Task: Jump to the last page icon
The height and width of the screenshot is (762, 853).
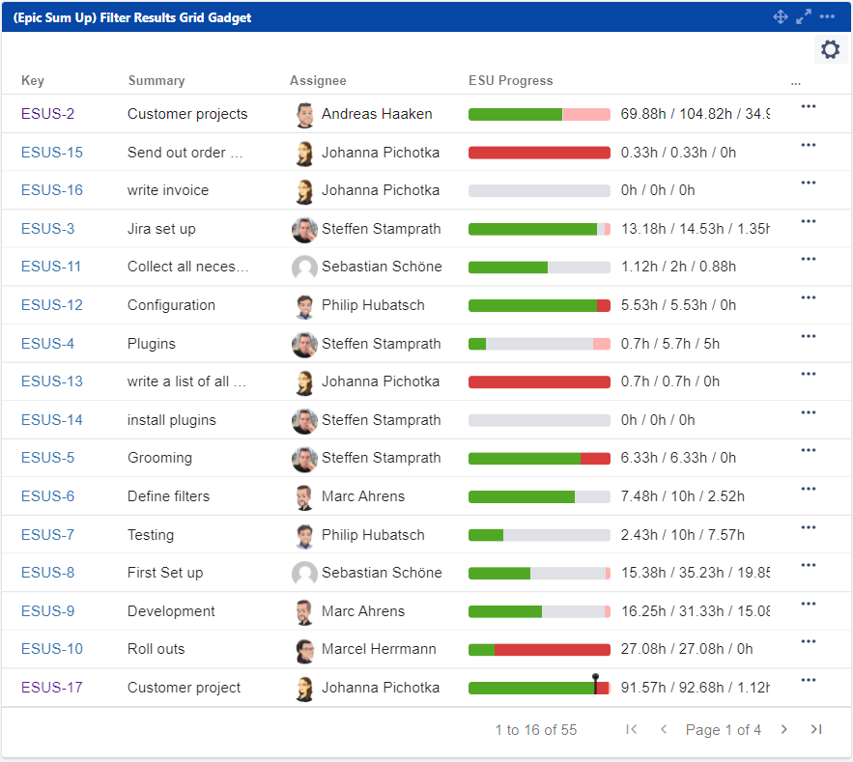Action: [816, 729]
